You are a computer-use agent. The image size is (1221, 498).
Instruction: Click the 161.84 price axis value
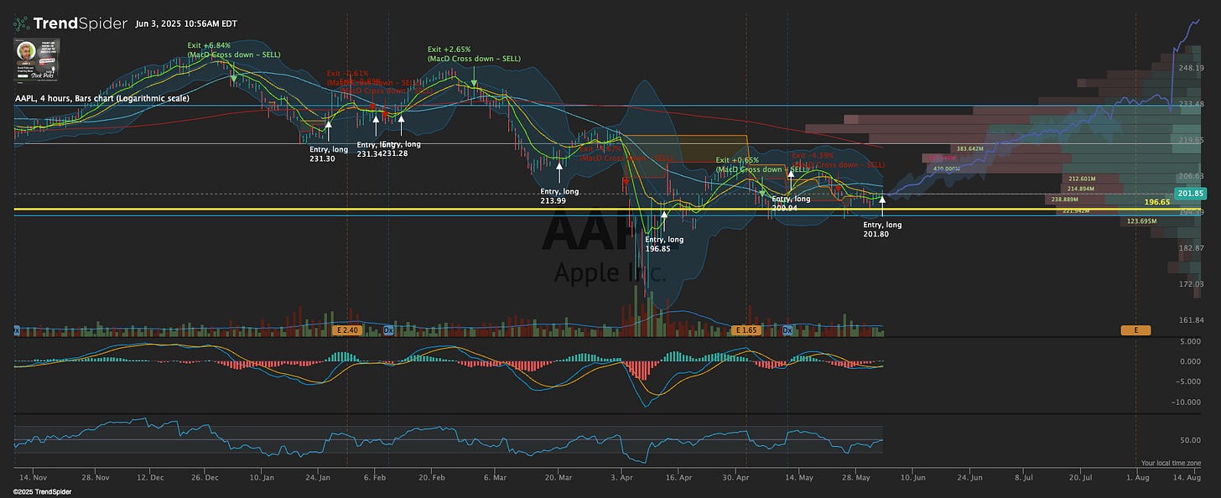coord(1192,320)
